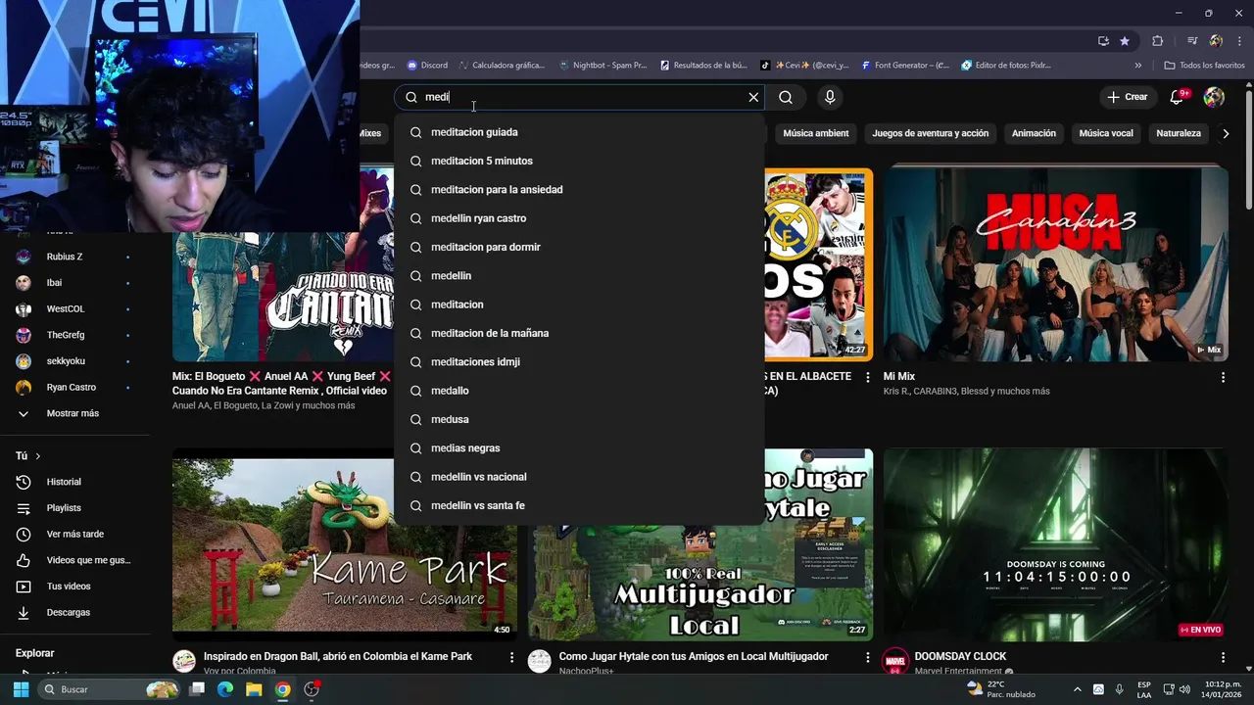This screenshot has width=1254, height=705.
Task: Bookmark this page with the star icon
Action: pos(1125,41)
